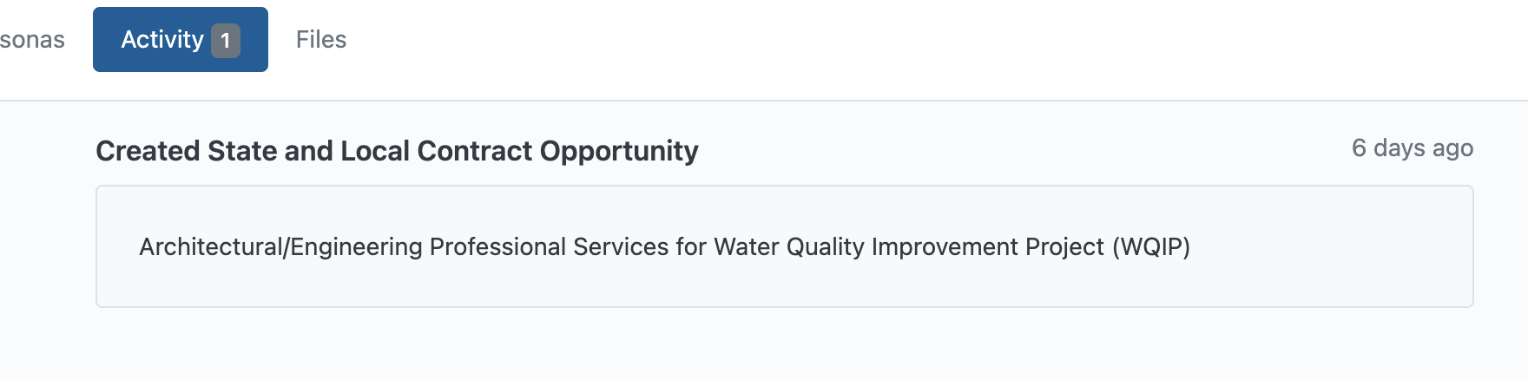Screen dimensions: 1528x380
Task: Open the Architectural/Engineering Professional Services activity entry
Action: (663, 247)
